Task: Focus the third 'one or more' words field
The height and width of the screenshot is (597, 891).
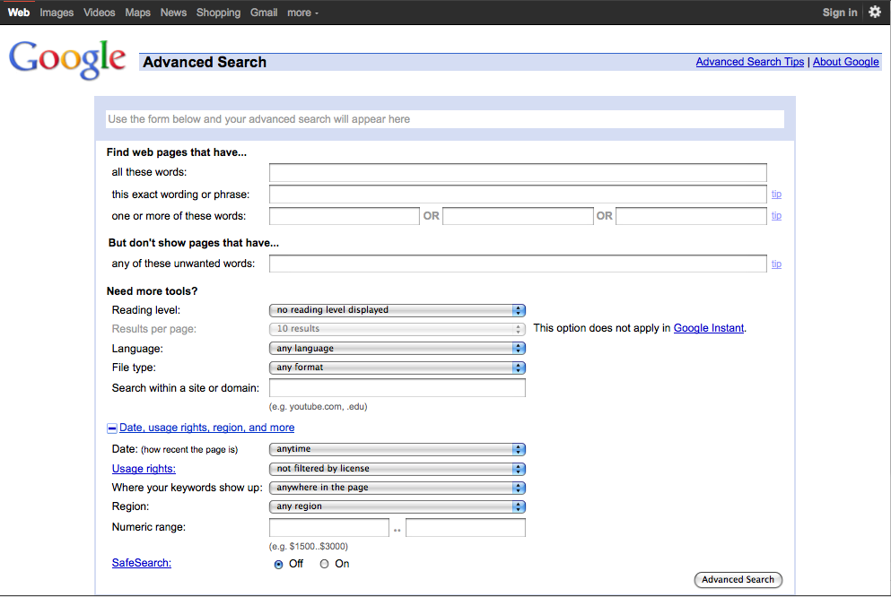Action: click(x=691, y=216)
